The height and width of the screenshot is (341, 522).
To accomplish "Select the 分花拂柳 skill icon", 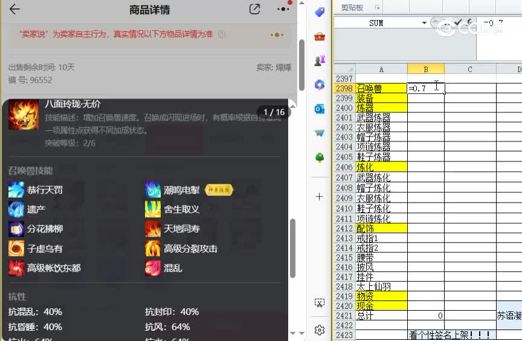I will pyautogui.click(x=16, y=229).
